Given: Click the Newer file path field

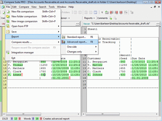Looking at the screenshot, I should coord(123,24).
